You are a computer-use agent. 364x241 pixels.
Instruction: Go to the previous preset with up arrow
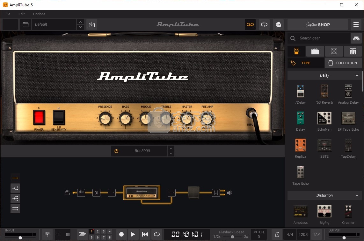(x=80, y=22)
